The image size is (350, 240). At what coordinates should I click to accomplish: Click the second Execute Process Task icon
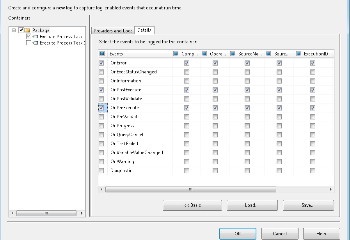(x=35, y=43)
